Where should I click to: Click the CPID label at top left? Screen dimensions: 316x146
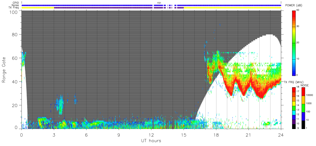[15, 3]
